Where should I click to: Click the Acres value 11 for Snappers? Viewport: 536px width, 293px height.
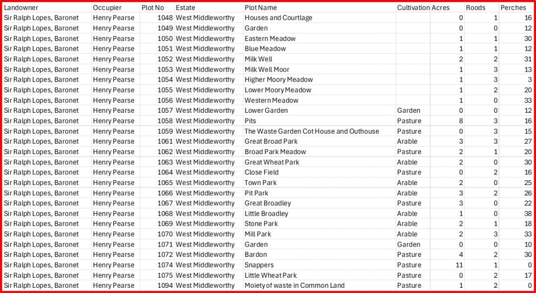[447, 265]
